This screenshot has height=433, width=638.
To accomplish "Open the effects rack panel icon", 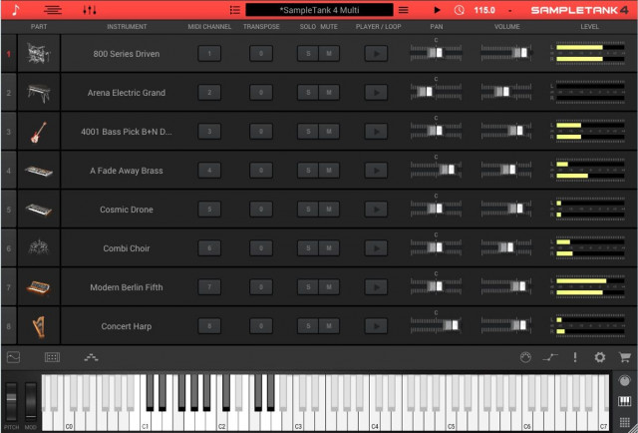I will 52,357.
